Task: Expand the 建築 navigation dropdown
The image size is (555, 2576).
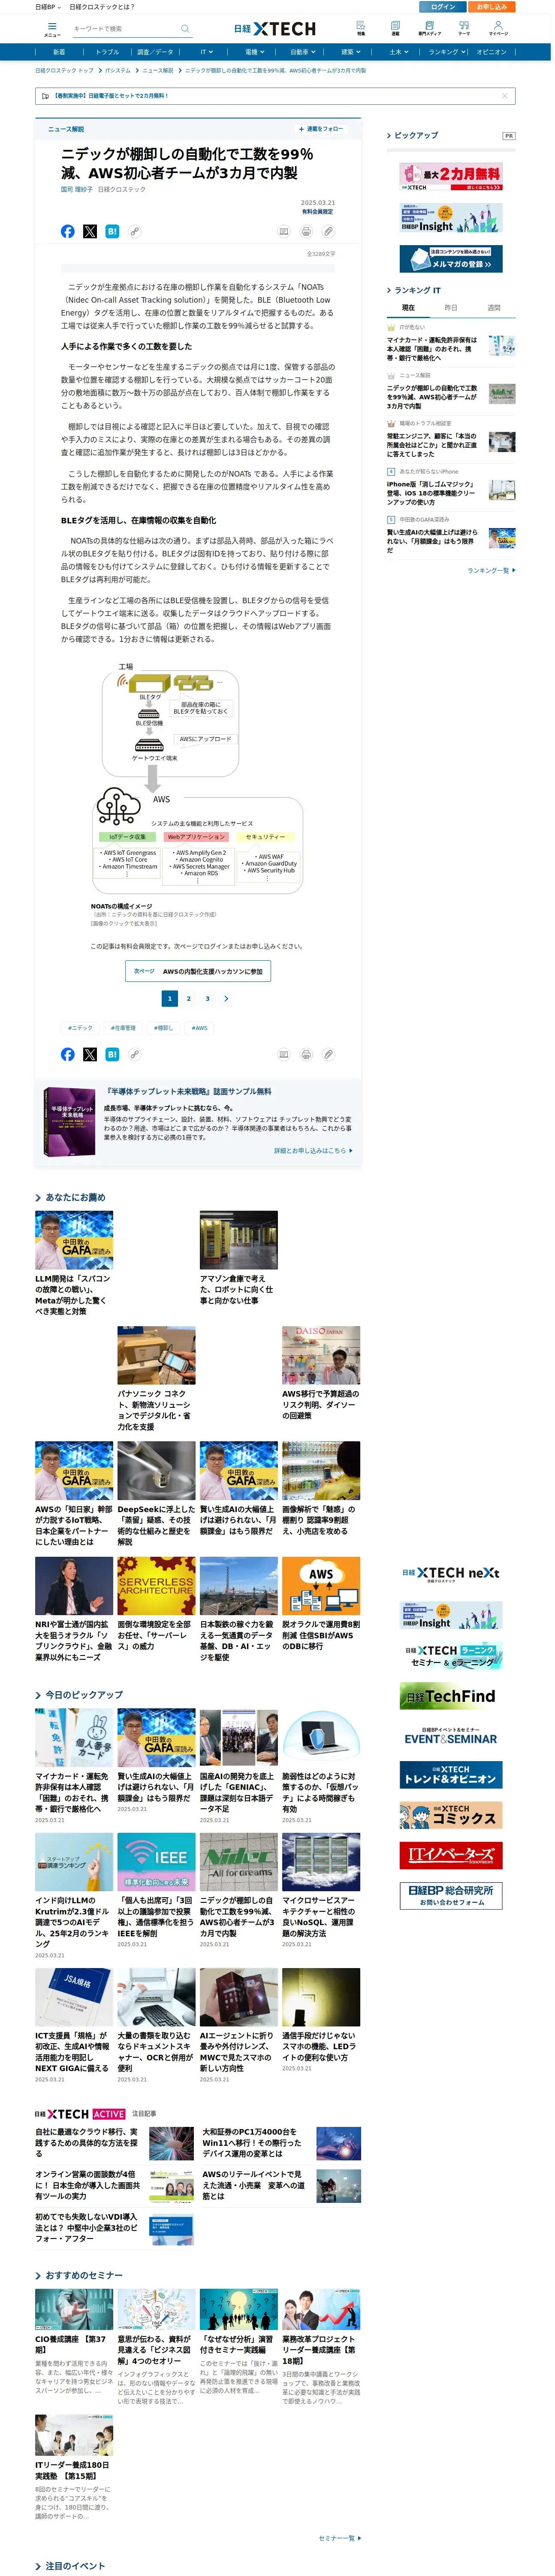Action: tap(350, 52)
